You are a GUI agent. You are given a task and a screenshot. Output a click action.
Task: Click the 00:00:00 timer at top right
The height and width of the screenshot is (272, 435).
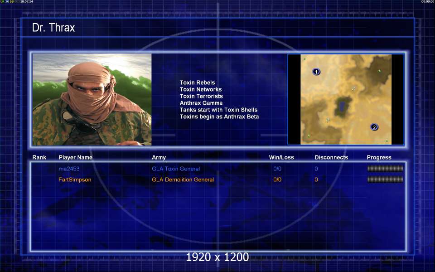tap(427, 2)
